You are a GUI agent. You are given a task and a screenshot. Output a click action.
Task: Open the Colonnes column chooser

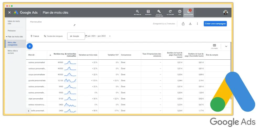(214, 46)
